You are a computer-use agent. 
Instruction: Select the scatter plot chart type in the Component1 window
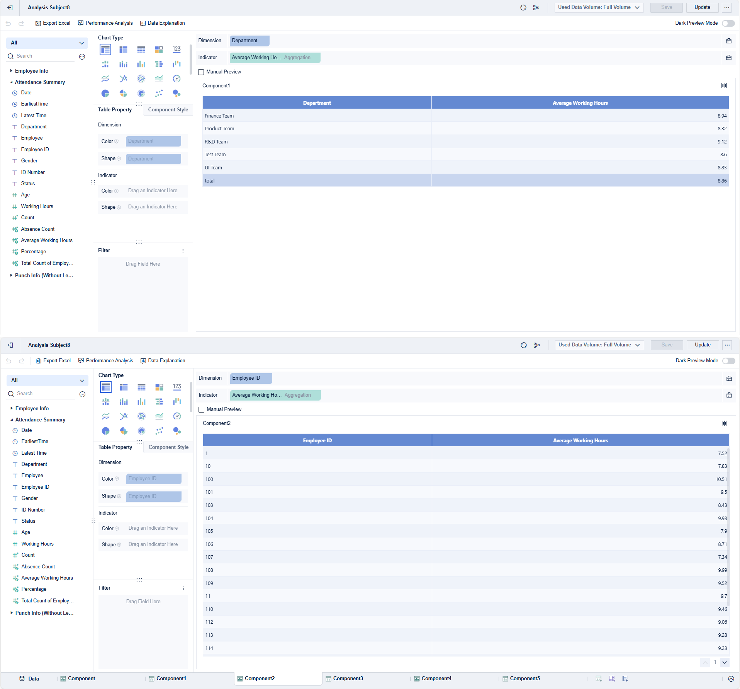point(159,93)
